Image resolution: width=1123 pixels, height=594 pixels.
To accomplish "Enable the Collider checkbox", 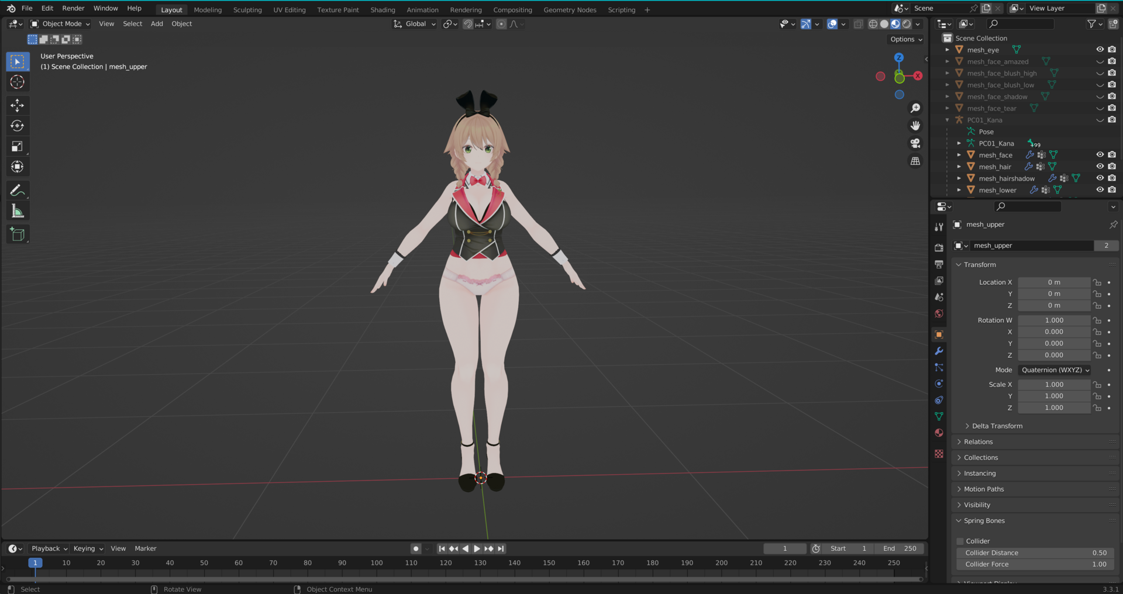I will pyautogui.click(x=960, y=541).
